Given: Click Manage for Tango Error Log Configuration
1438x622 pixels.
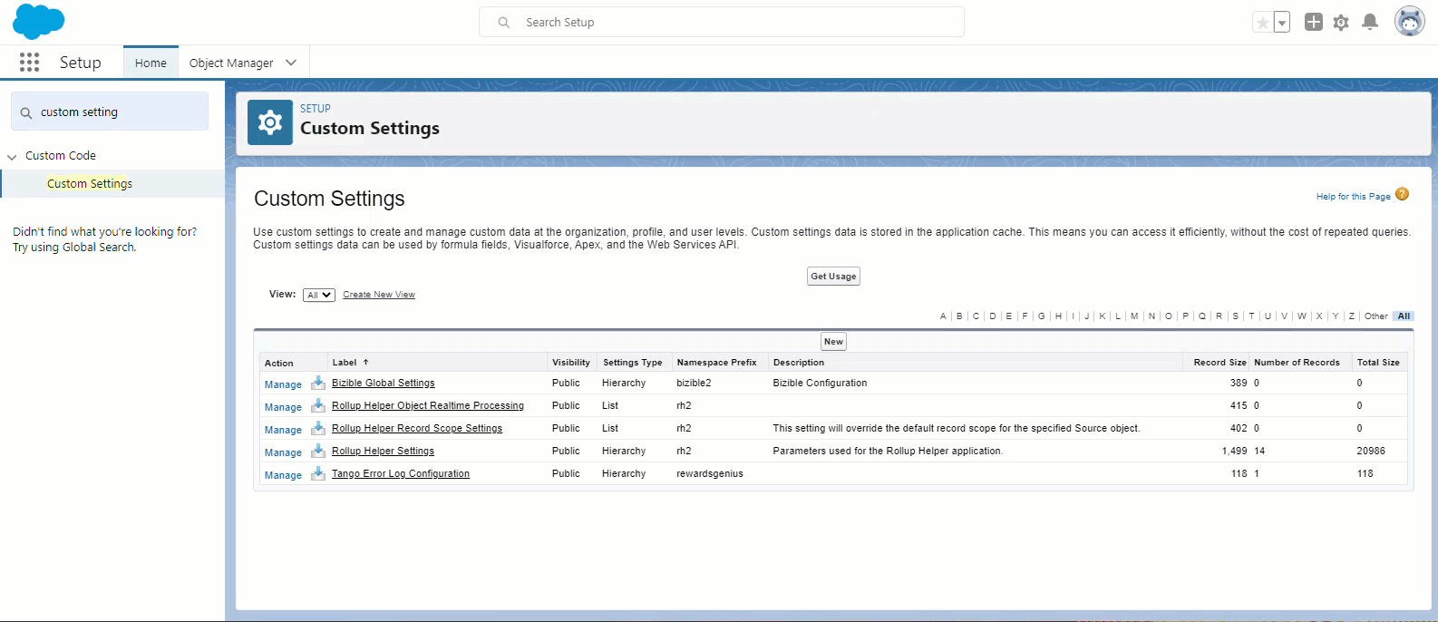Looking at the screenshot, I should pos(283,475).
